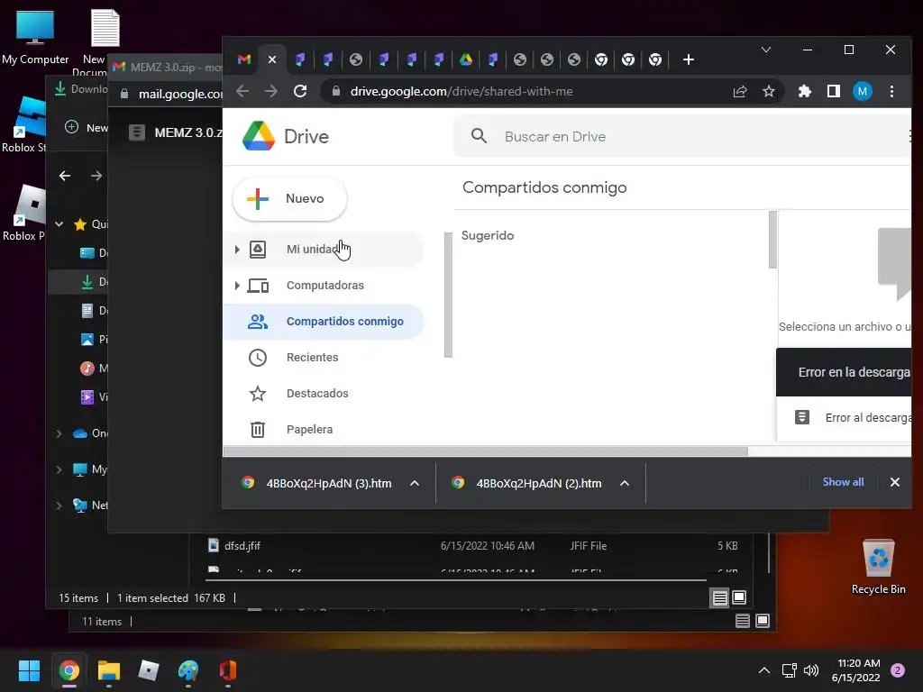Bookmark this page with the star icon

(x=769, y=91)
